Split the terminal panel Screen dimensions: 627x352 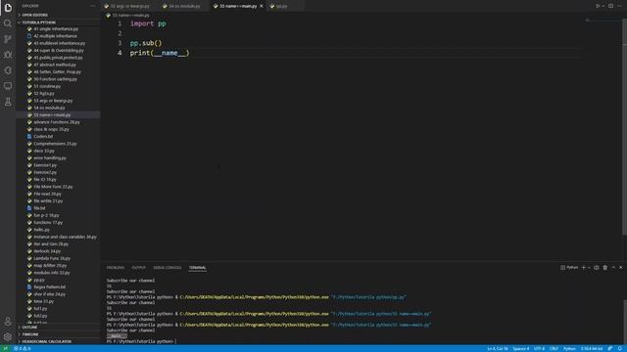pyautogui.click(x=597, y=267)
